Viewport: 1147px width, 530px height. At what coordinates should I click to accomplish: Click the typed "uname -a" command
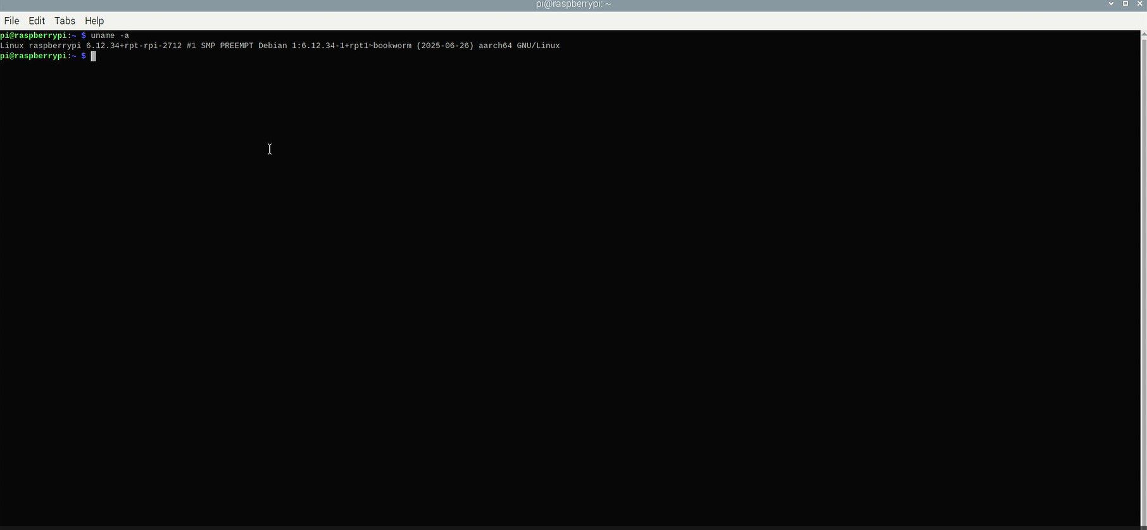point(110,35)
